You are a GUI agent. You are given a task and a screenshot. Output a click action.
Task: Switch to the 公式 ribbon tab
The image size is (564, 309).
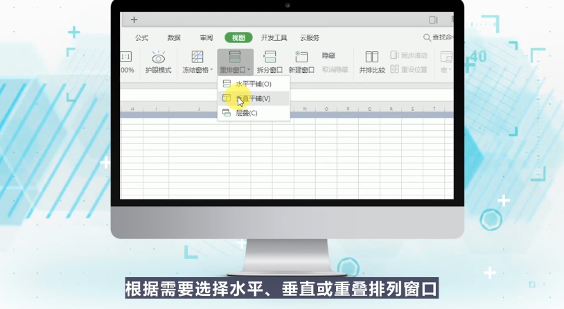(142, 38)
